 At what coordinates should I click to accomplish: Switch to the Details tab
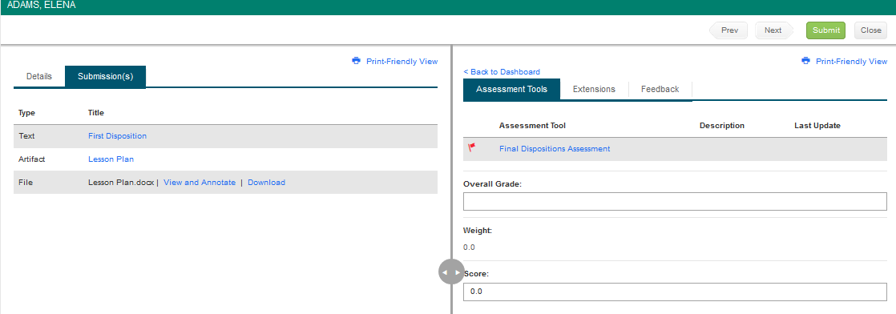tap(38, 77)
